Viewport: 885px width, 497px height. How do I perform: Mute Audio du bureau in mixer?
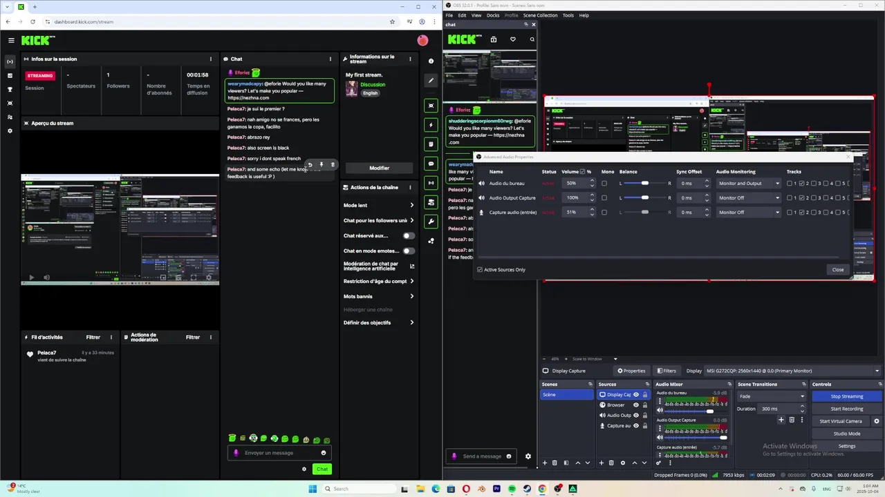(660, 411)
